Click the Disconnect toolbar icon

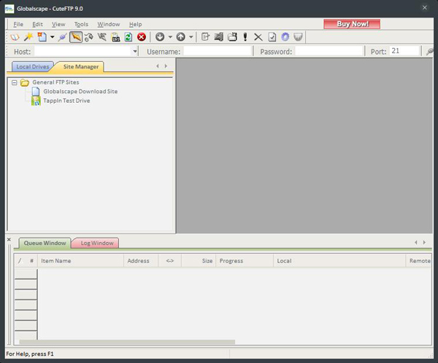tap(102, 37)
